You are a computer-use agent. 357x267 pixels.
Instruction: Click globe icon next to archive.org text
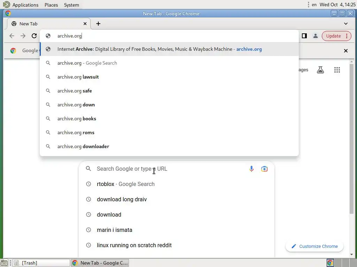[x=48, y=36]
